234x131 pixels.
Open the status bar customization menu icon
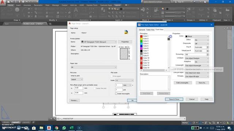pyautogui.click(x=232, y=123)
